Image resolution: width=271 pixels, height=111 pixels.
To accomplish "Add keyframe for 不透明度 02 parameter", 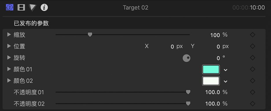I will click(x=252, y=103).
